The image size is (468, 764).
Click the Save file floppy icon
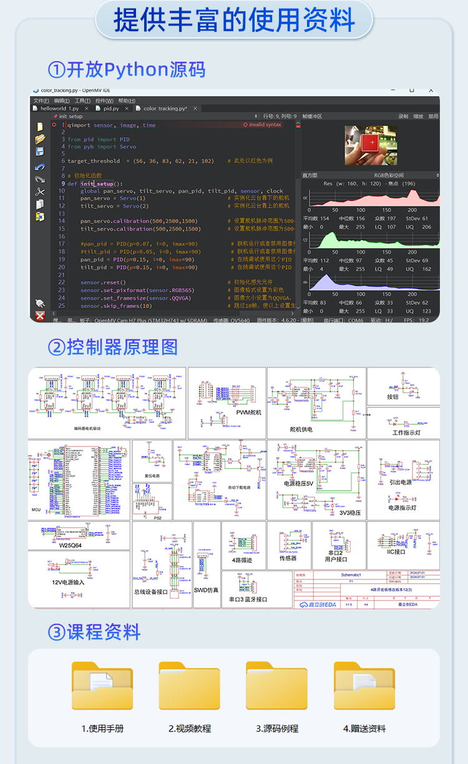point(40,152)
